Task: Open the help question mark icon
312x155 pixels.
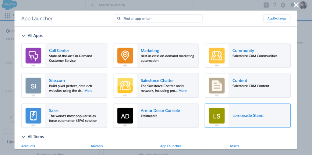Action: point(275,5)
